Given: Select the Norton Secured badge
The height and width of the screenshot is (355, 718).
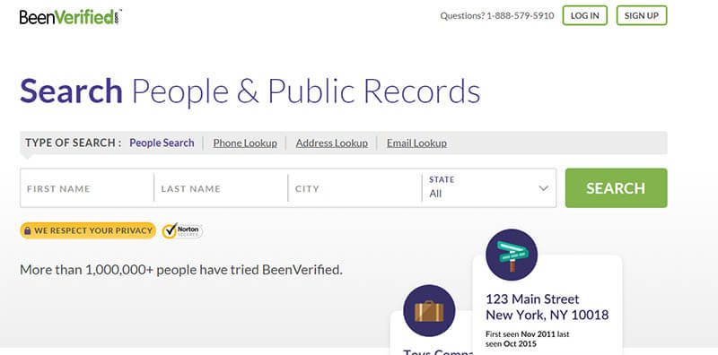Looking at the screenshot, I should coord(182,231).
